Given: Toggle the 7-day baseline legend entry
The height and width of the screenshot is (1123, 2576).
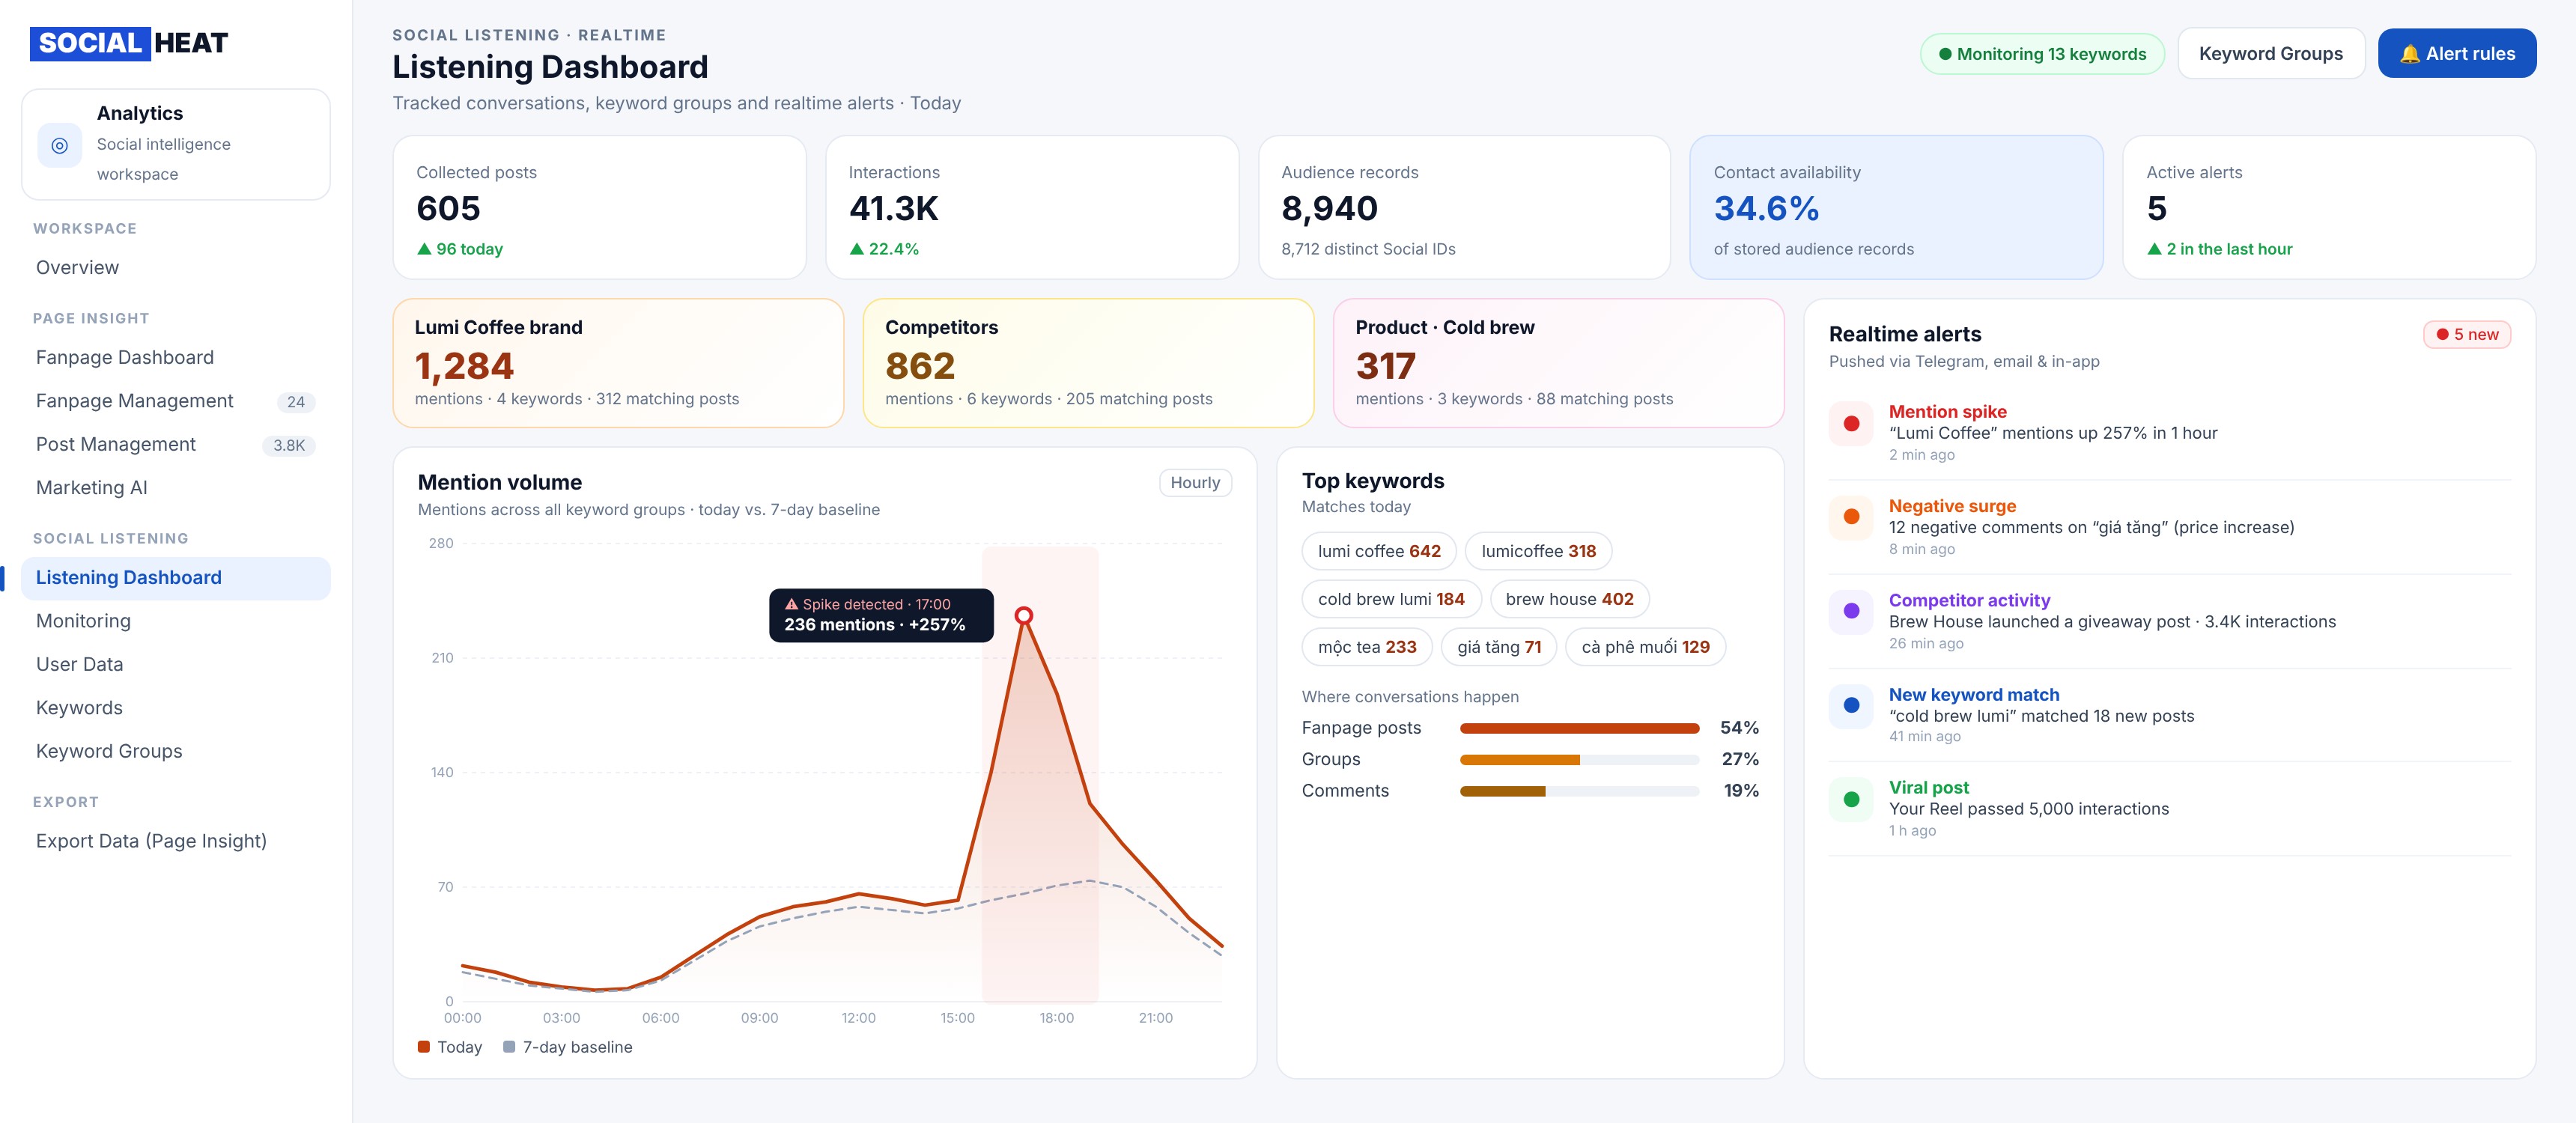Looking at the screenshot, I should (x=567, y=1047).
